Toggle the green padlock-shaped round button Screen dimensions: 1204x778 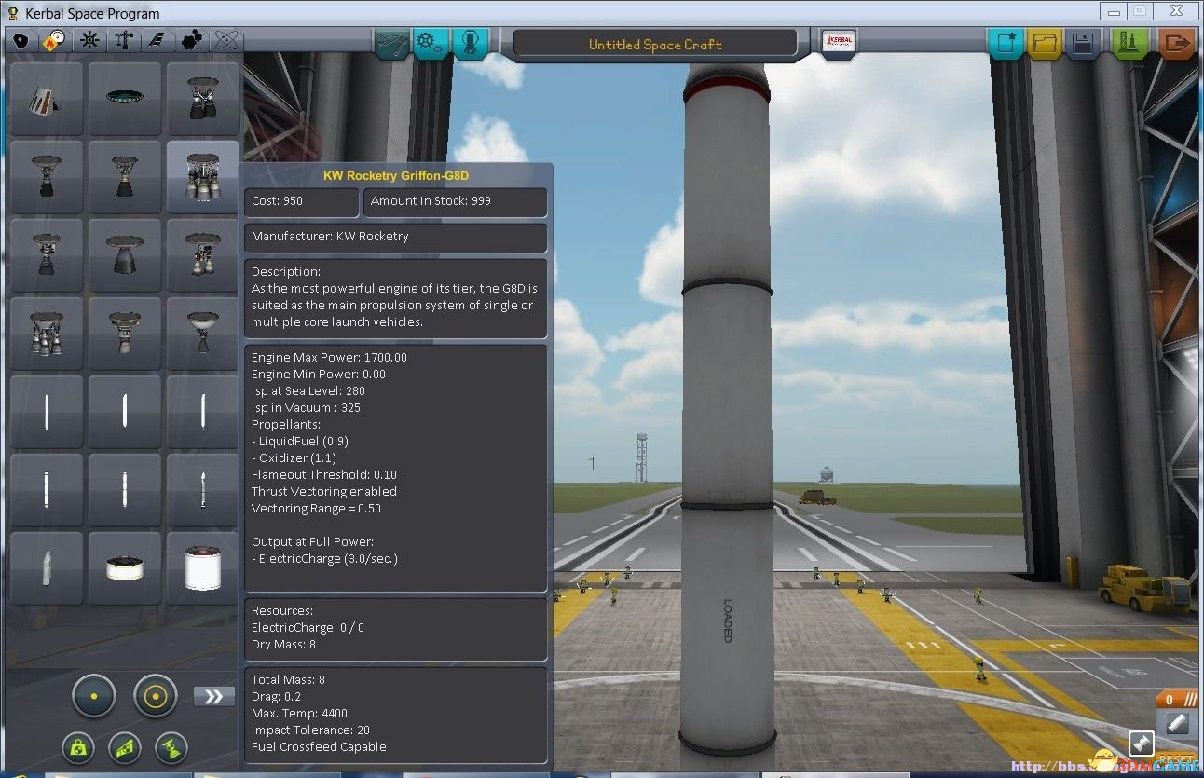(x=78, y=747)
